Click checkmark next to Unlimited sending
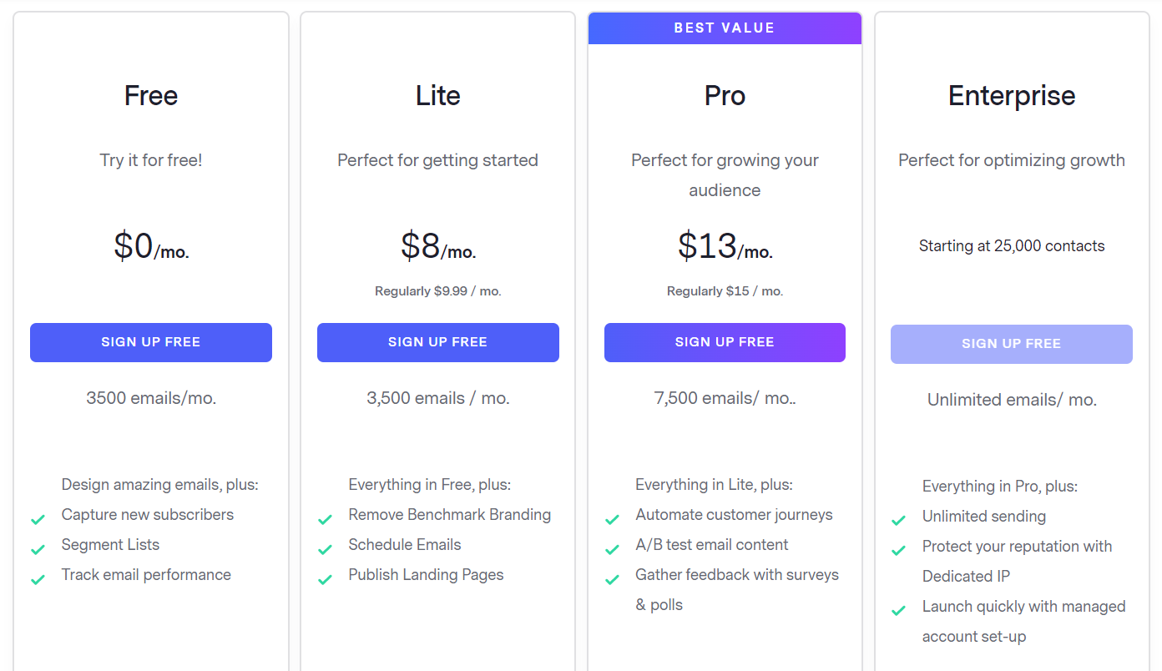 (x=898, y=522)
